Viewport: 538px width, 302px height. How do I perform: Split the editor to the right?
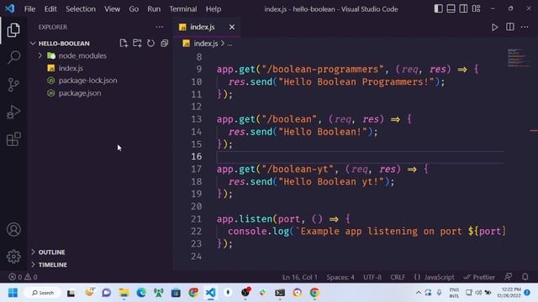[x=510, y=27]
